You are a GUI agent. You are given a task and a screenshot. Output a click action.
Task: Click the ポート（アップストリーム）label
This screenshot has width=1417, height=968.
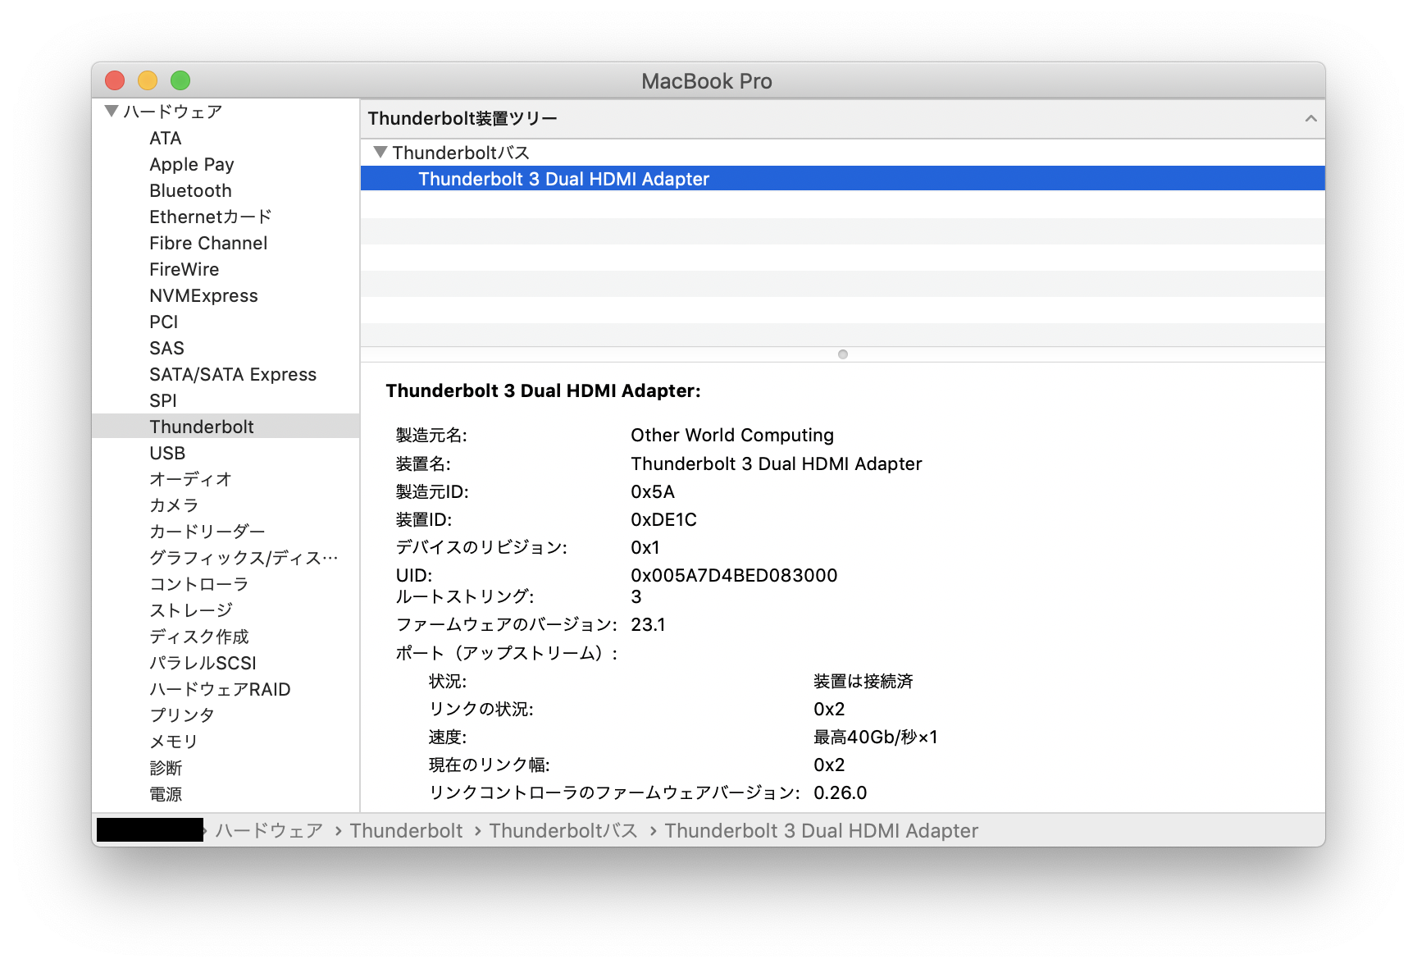[x=506, y=653]
